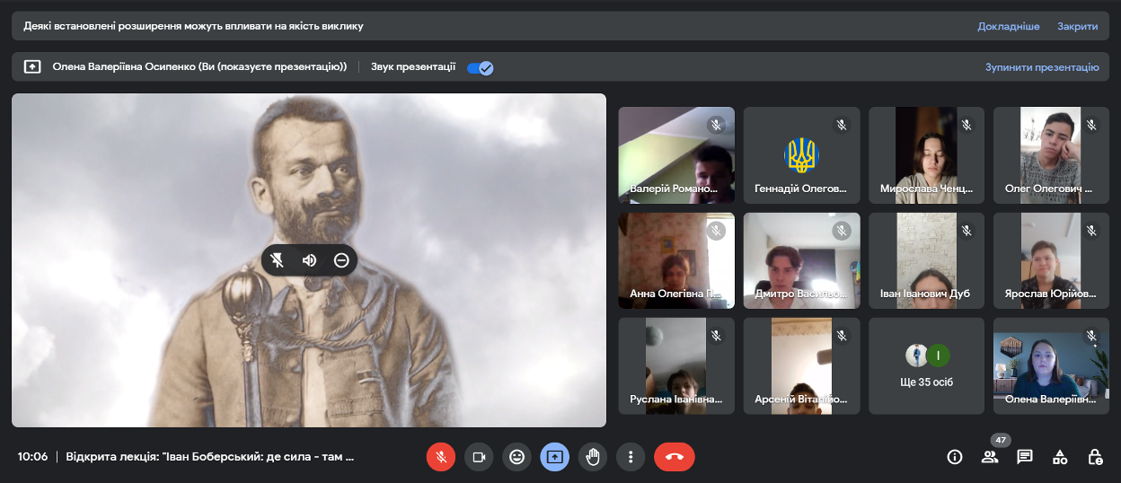Click the speaker icon on presentation overlay

pos(309,260)
